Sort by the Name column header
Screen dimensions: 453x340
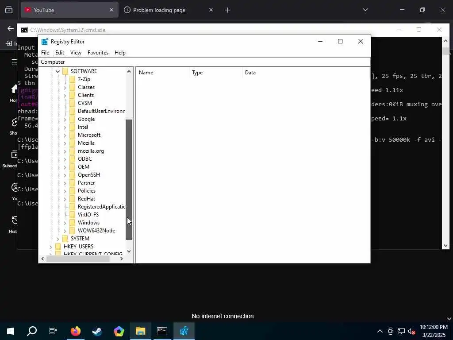(x=163, y=73)
